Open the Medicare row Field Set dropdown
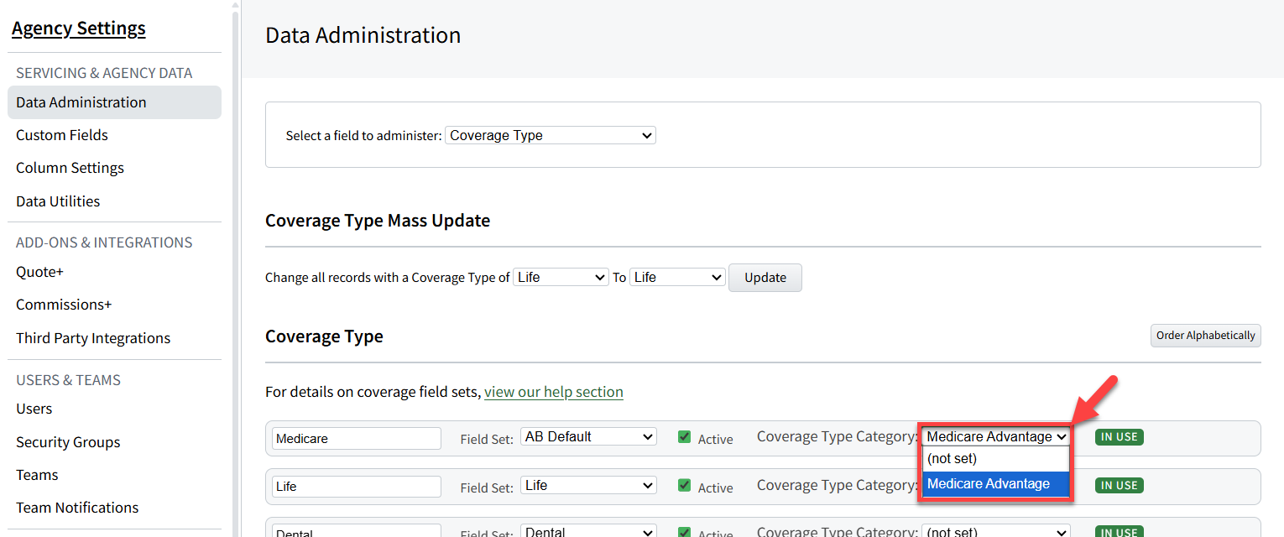The width and height of the screenshot is (1284, 537). 588,436
